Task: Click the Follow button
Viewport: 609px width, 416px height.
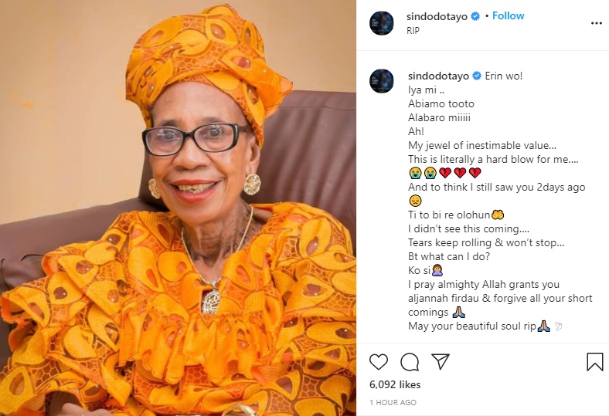Action: point(509,16)
